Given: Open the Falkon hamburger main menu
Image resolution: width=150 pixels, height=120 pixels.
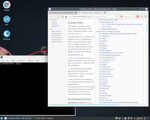Looking at the screenshot, I should pos(146,17).
